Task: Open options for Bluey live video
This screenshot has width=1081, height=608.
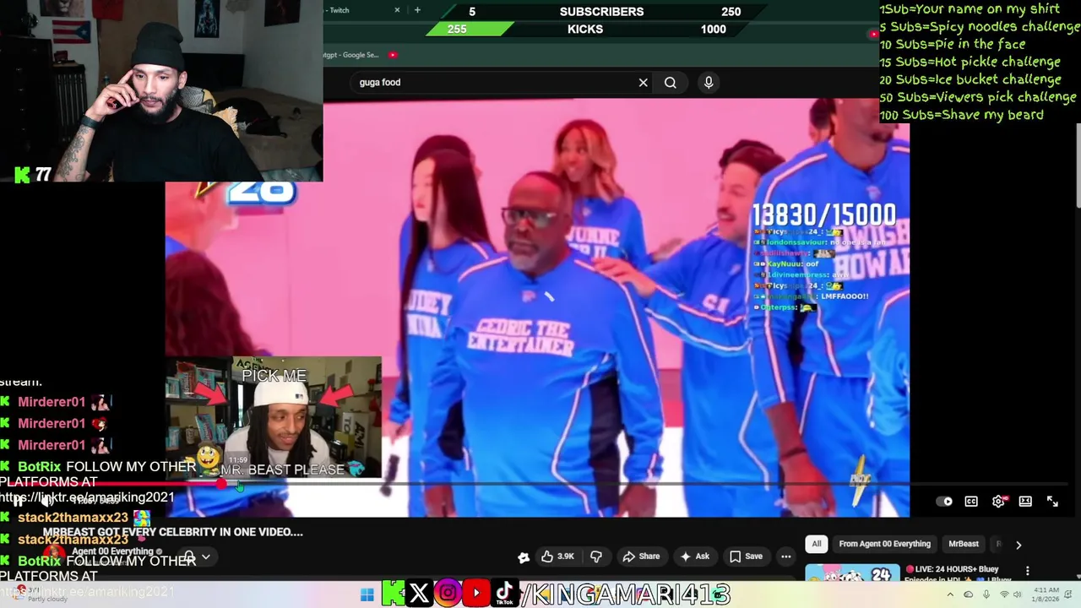Action: 1028,572
